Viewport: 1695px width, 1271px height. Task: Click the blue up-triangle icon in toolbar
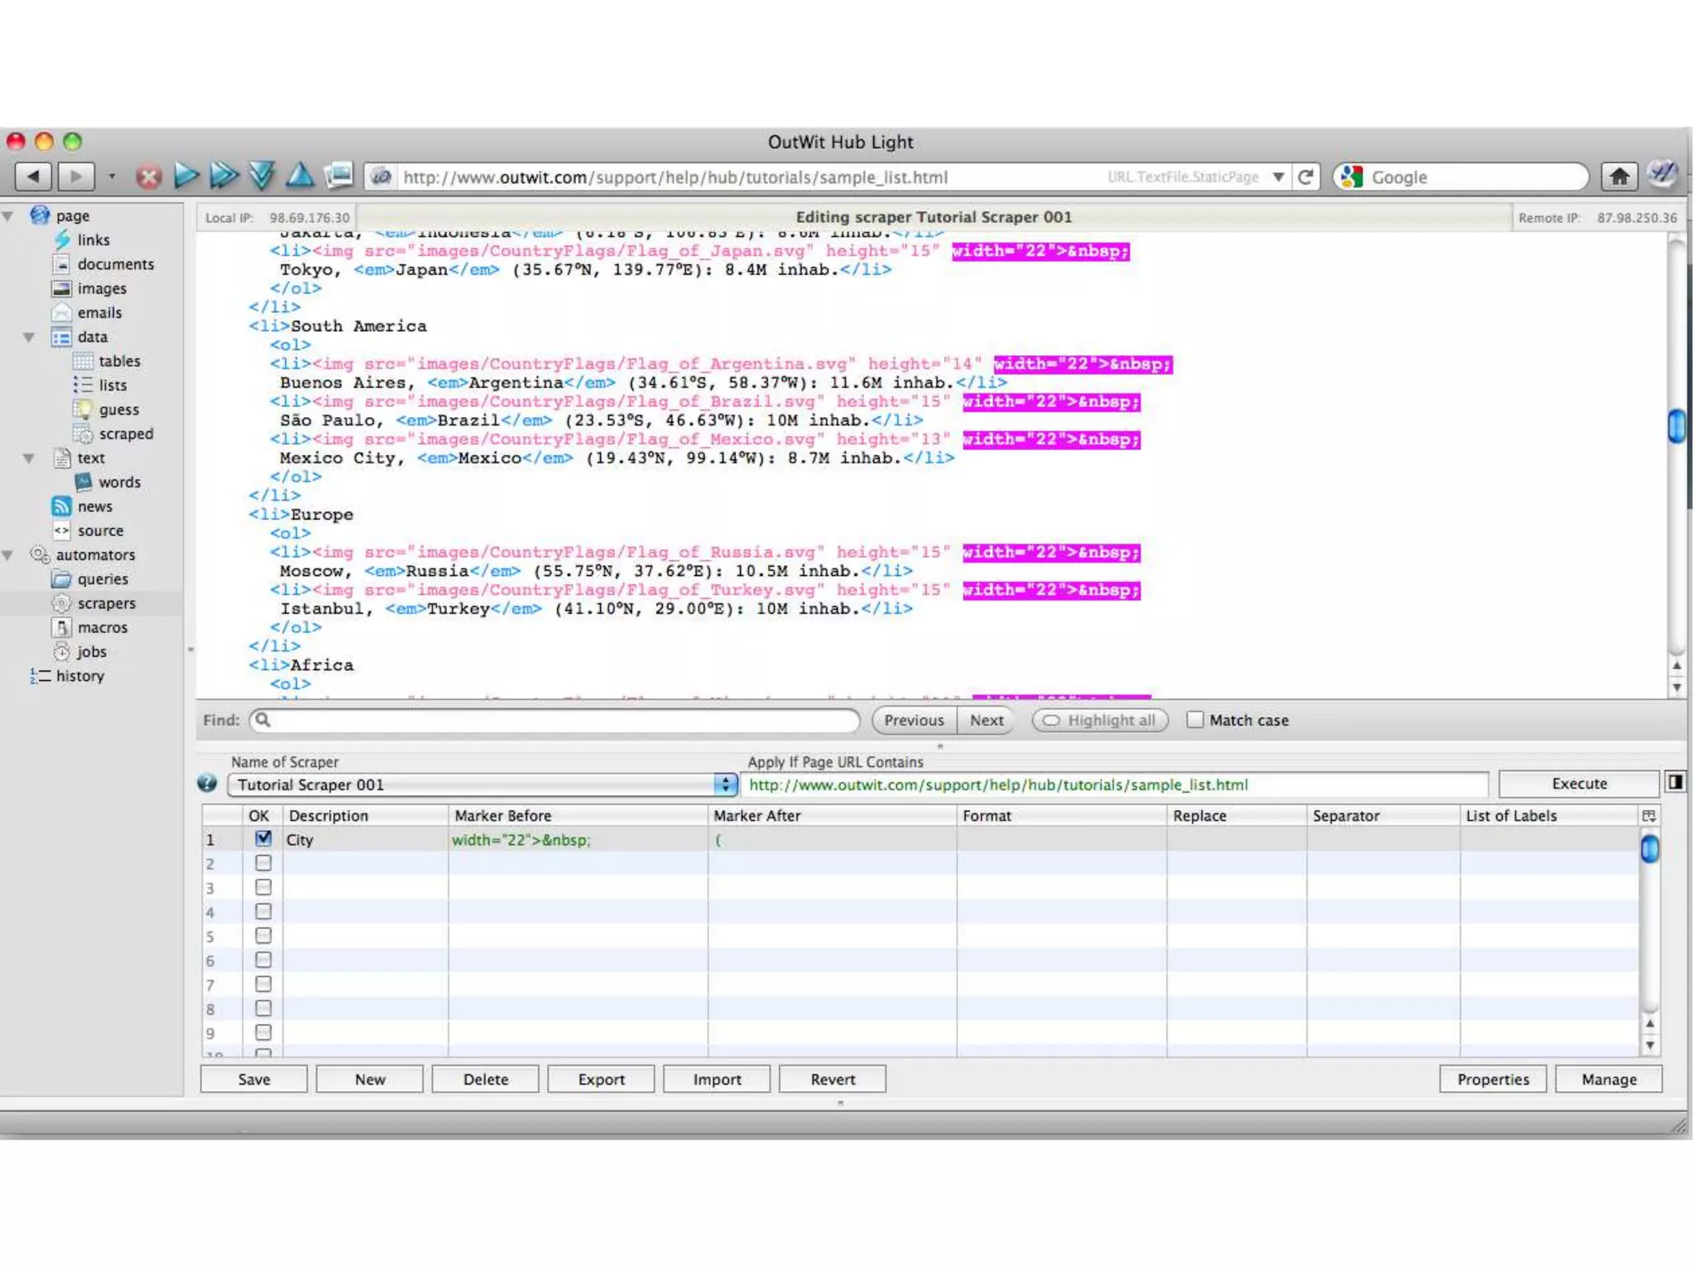click(x=300, y=175)
